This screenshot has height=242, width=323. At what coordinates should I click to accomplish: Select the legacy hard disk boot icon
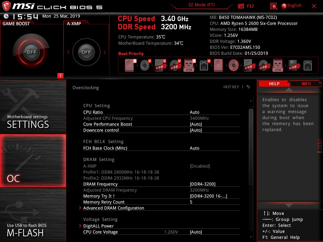[218, 65]
